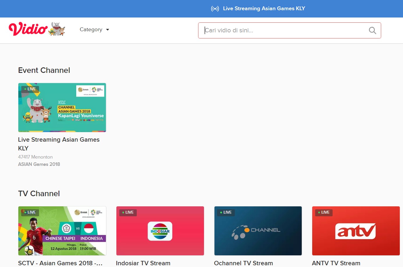Viewport: 403px width, 267px height.
Task: Click the TV Channel heading
Action: point(39,194)
